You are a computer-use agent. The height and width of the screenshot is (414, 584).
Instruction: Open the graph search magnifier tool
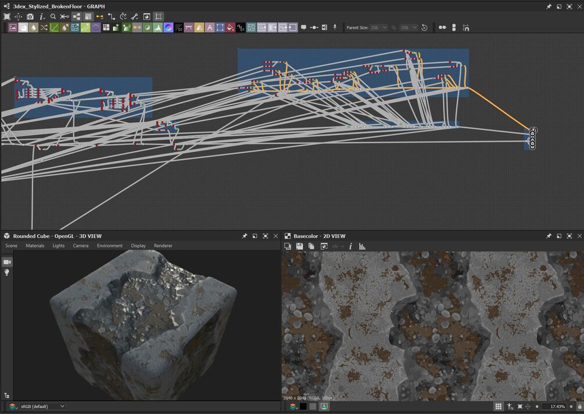point(53,17)
